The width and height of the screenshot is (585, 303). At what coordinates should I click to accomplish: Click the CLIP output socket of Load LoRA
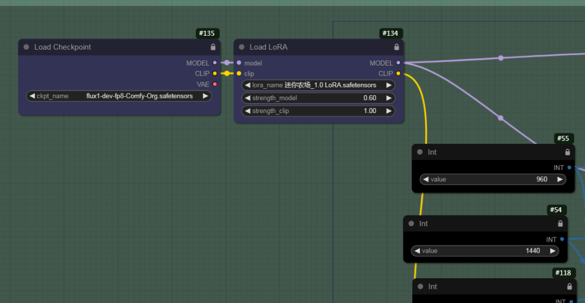[398, 74]
